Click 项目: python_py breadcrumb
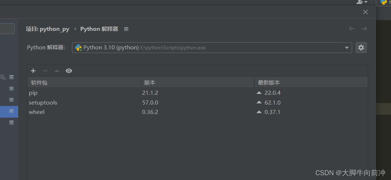 pos(48,29)
